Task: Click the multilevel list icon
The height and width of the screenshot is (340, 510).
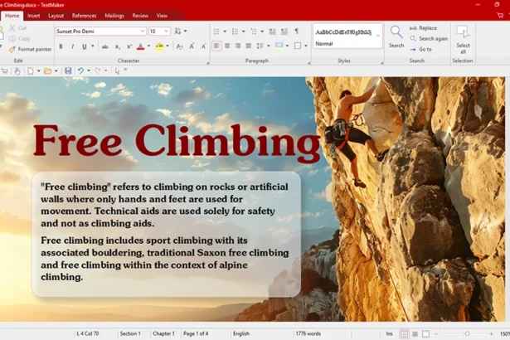Action: 254,32
